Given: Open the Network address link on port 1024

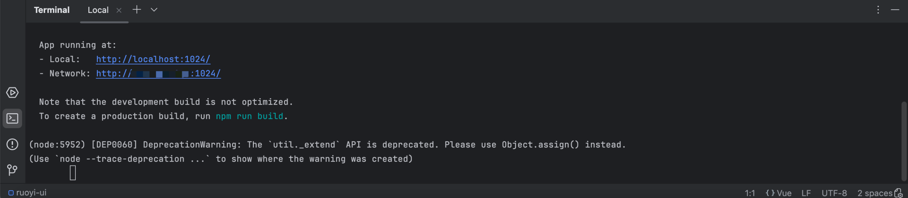Looking at the screenshot, I should click(x=159, y=74).
